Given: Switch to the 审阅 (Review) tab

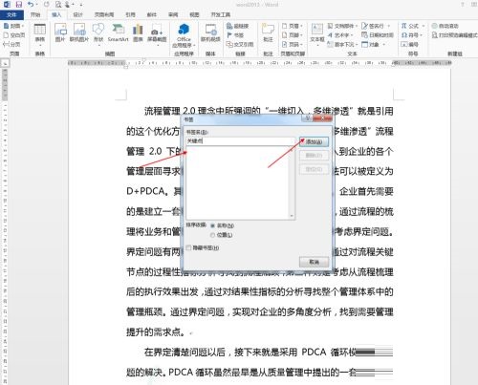Looking at the screenshot, I should pyautogui.click(x=173, y=14).
